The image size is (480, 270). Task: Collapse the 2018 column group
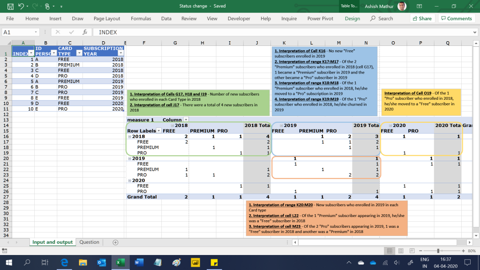pos(172,126)
